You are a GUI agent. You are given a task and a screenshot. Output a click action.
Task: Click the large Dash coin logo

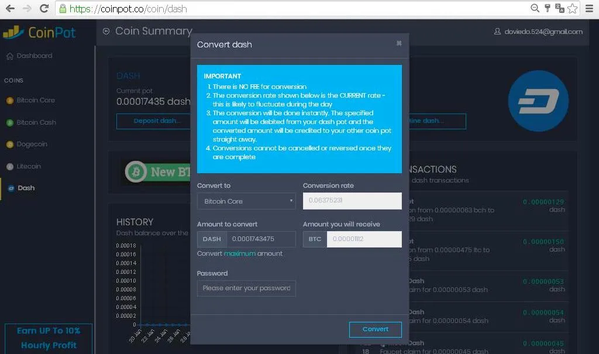tap(538, 101)
